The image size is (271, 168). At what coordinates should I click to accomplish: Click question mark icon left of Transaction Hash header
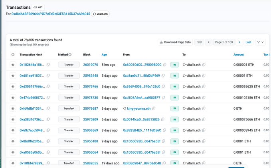pyautogui.click(x=13, y=55)
